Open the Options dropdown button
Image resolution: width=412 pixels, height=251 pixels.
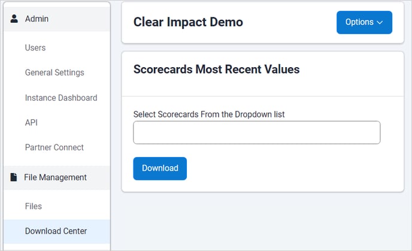(x=364, y=22)
